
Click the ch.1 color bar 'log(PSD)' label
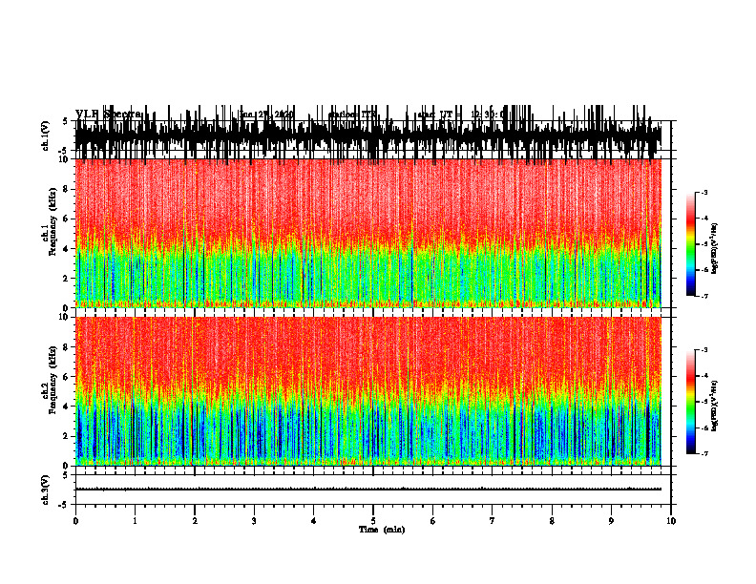[716, 249]
